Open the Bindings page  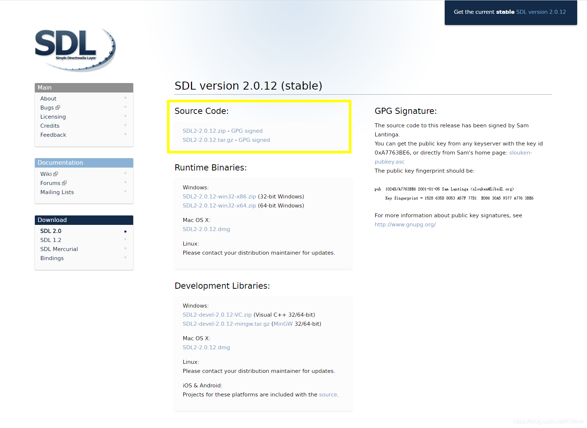(x=52, y=258)
